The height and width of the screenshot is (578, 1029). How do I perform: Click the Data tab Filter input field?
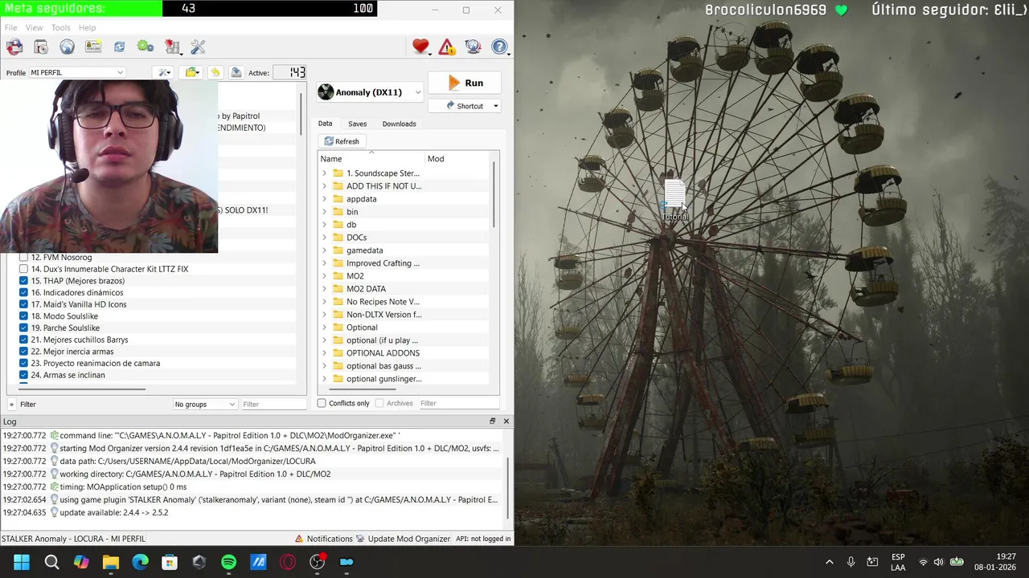(458, 403)
